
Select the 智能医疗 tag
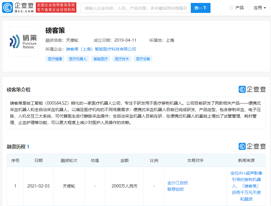[x=101, y=59]
